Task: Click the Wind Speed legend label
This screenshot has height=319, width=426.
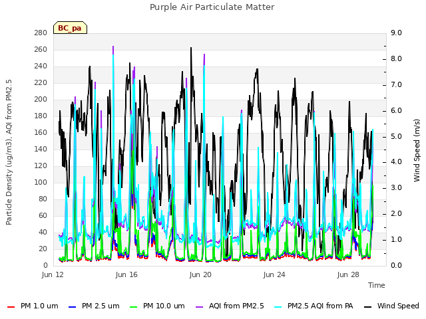Action: point(398,306)
